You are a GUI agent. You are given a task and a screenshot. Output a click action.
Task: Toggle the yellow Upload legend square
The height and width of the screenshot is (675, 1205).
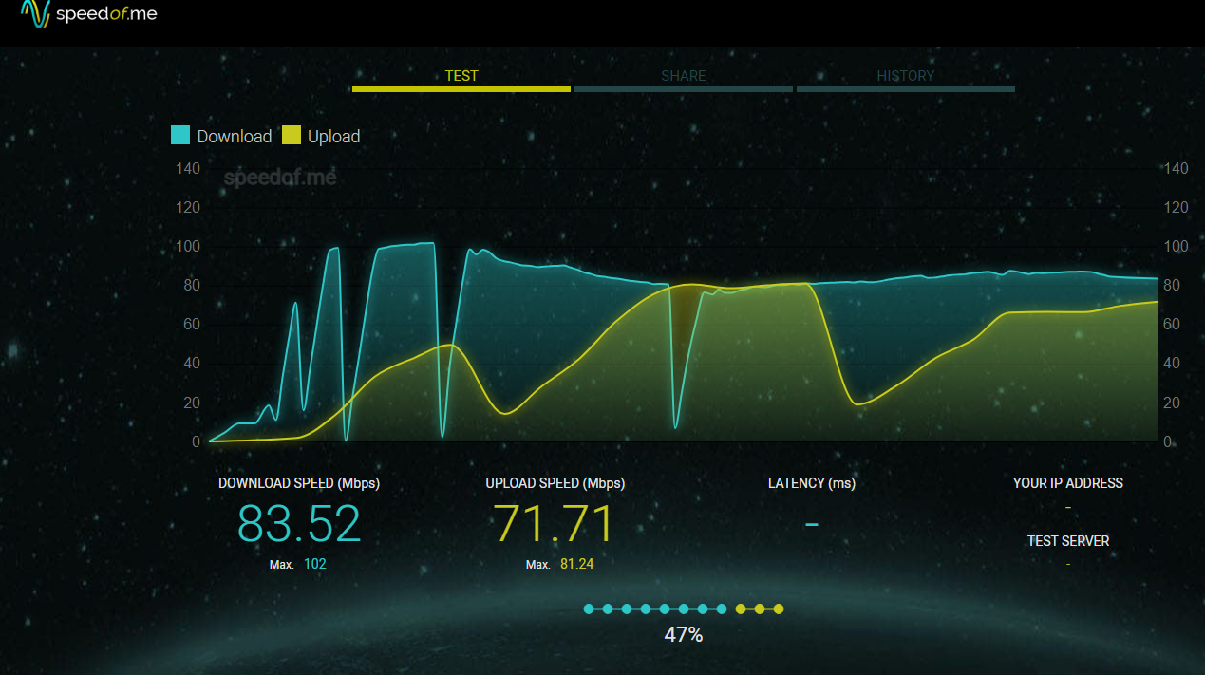(291, 136)
